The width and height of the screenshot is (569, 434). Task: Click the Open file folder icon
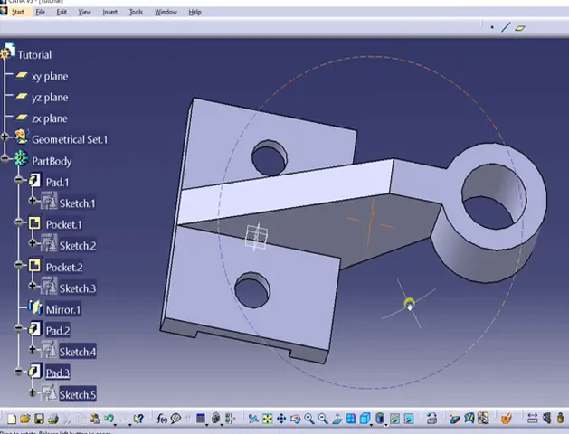[x=24, y=419]
